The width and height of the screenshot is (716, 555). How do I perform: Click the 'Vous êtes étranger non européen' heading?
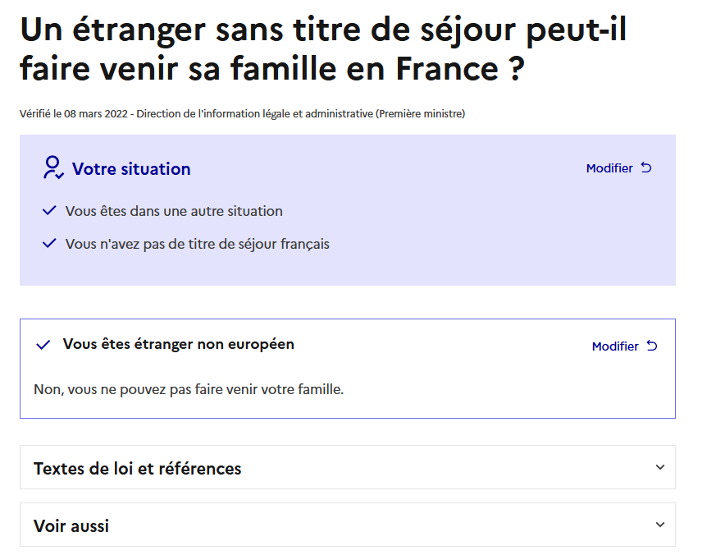point(179,344)
